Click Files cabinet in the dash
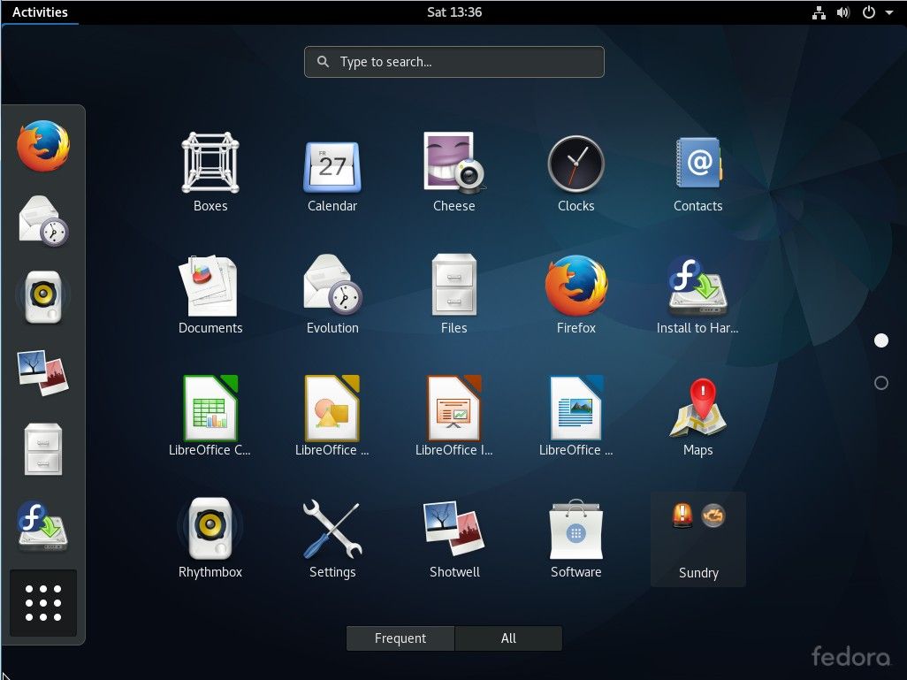Screen dimensions: 907x680 (43, 449)
